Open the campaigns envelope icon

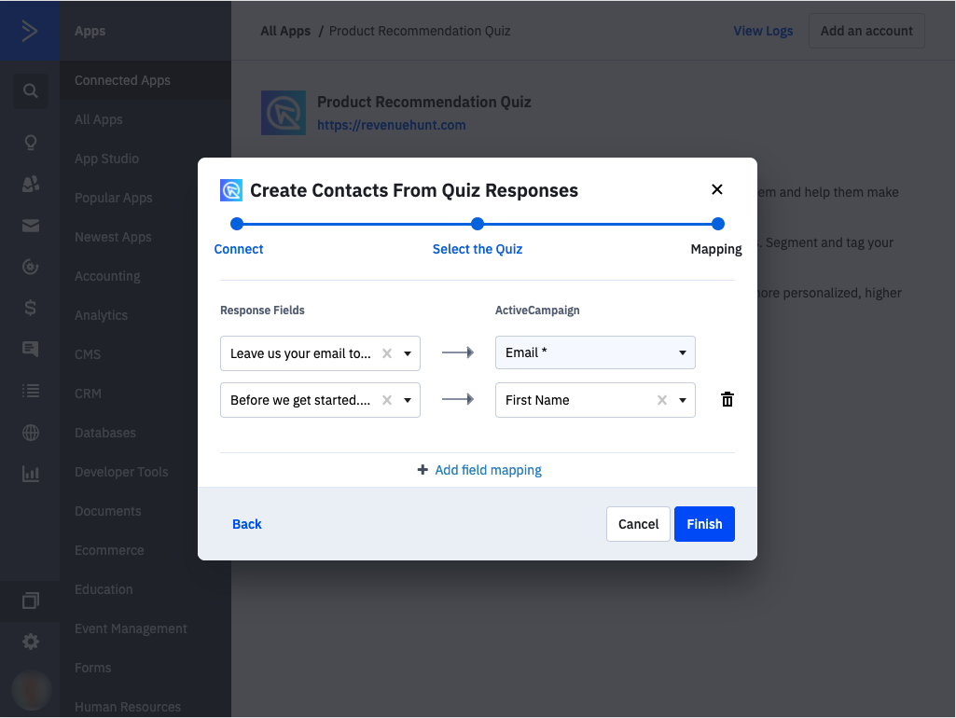[x=31, y=226]
